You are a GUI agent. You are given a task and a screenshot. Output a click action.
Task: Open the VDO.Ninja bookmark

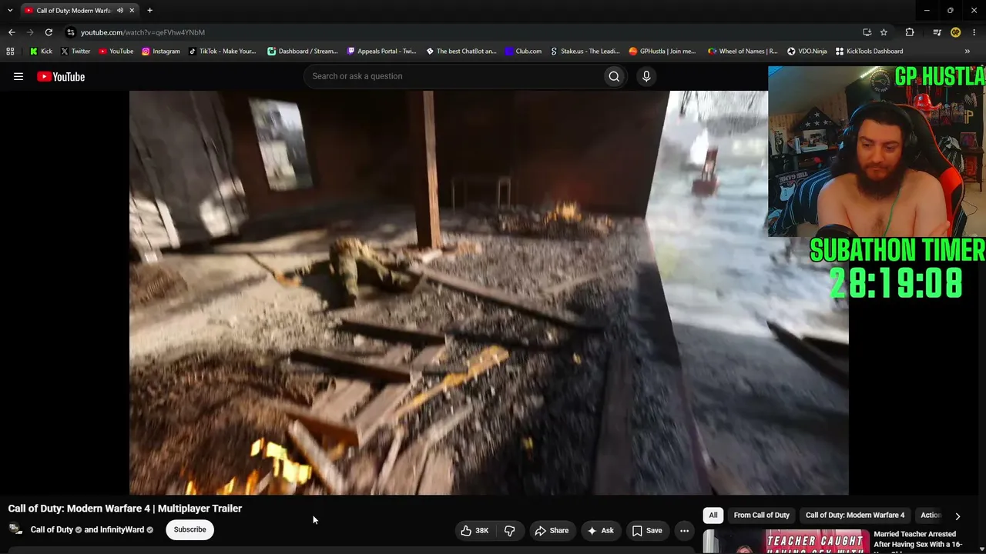coord(807,52)
